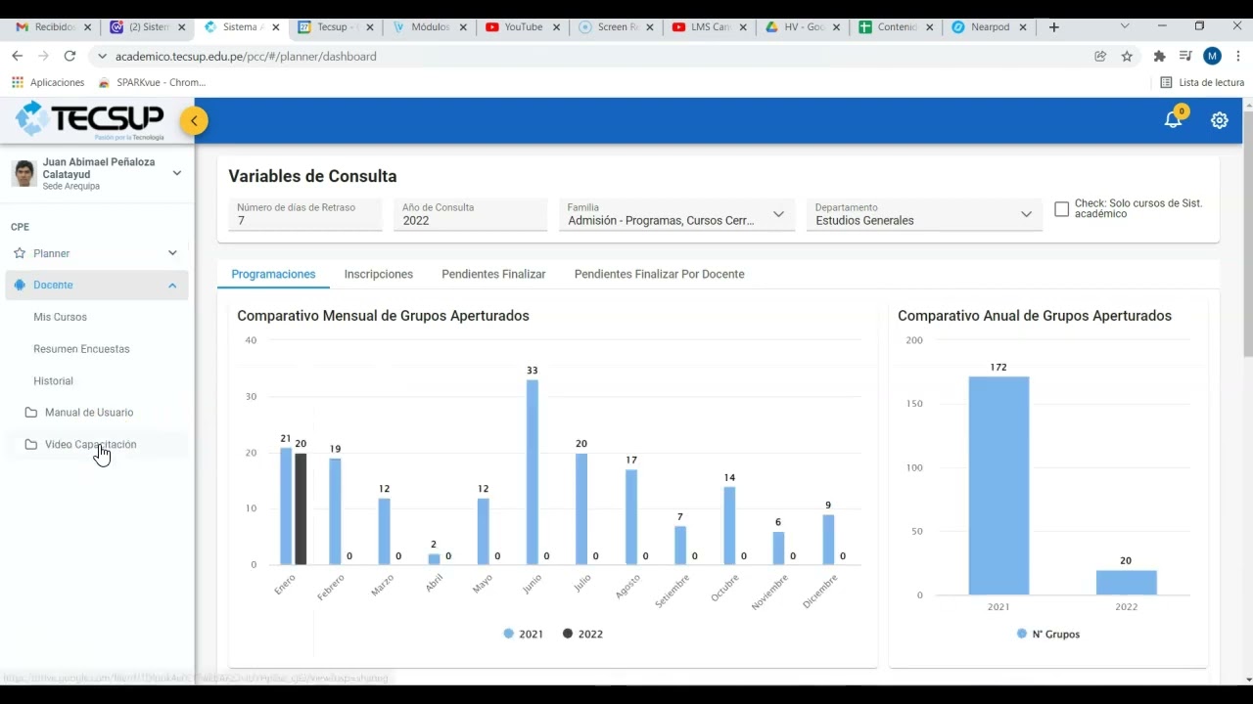Open settings gear icon in header
Screen dimensions: 1253x704
(1219, 120)
